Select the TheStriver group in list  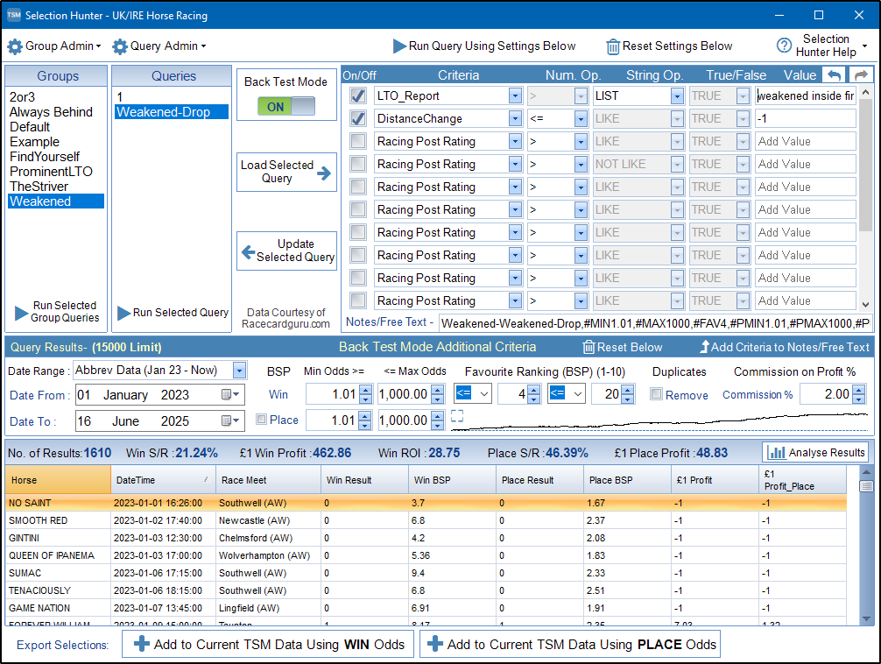[39, 187]
